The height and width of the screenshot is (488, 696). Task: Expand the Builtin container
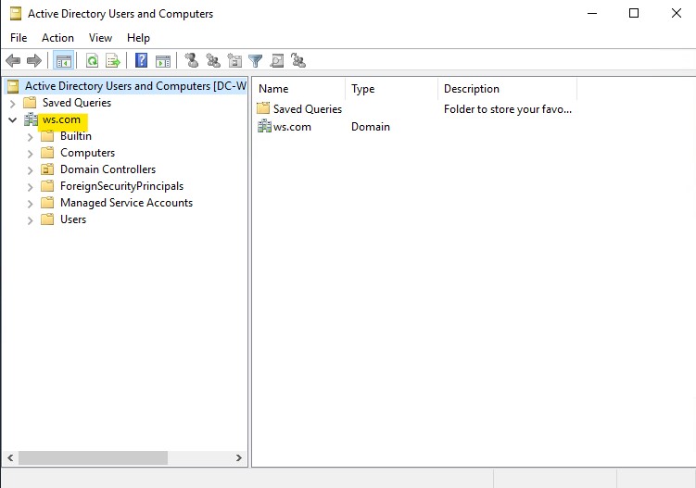[31, 137]
